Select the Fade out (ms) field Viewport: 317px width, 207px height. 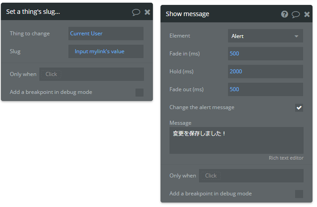pos(265,89)
